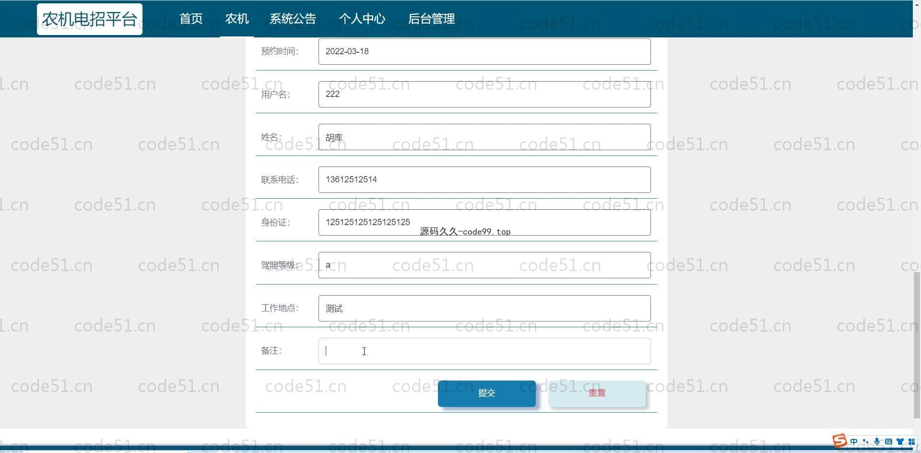Viewport: 921px width, 453px height.
Task: Toggle the 中 Chinese/English input mode
Action: 854,441
